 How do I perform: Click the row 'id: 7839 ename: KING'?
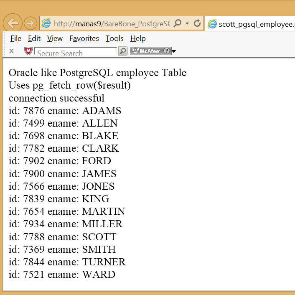(x=59, y=199)
